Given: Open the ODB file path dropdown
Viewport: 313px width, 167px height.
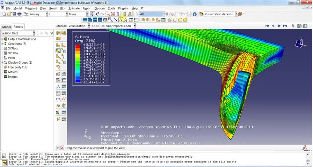Looking at the screenshot, I should (135, 26).
